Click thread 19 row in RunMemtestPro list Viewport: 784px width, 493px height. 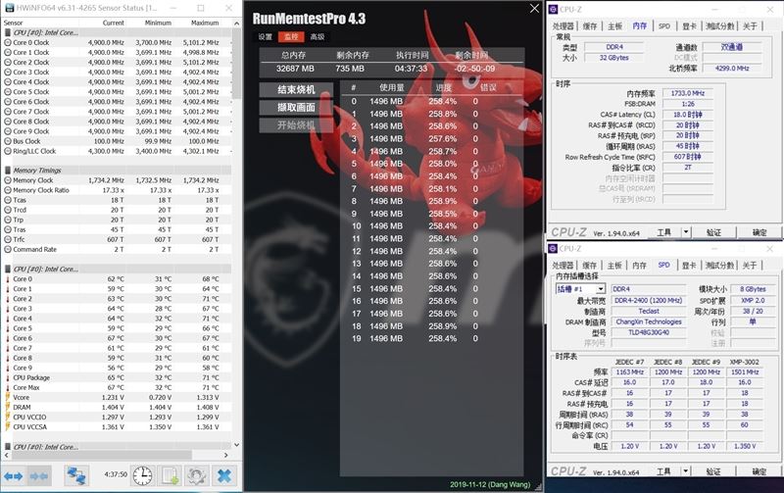432,338
